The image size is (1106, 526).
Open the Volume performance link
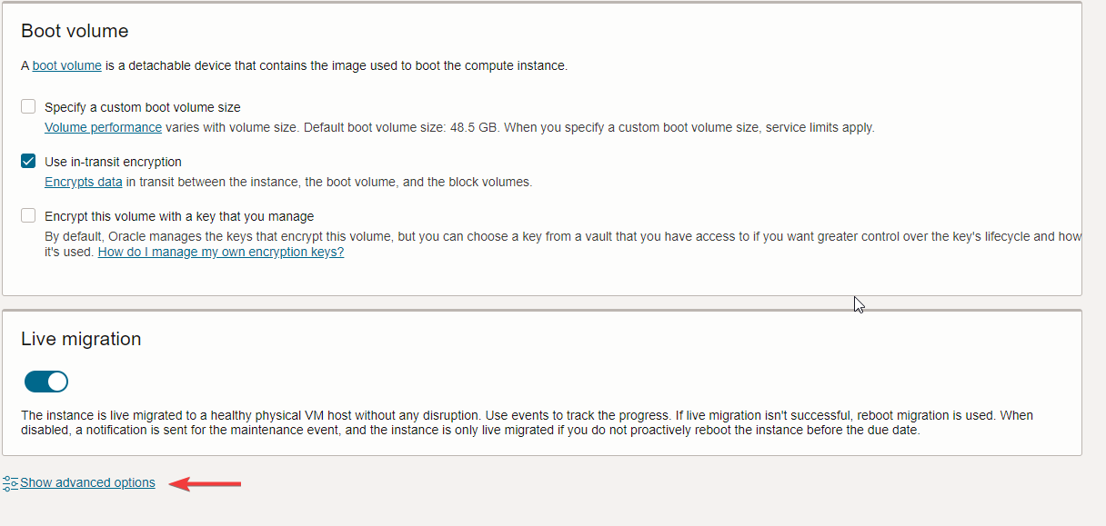(x=103, y=127)
